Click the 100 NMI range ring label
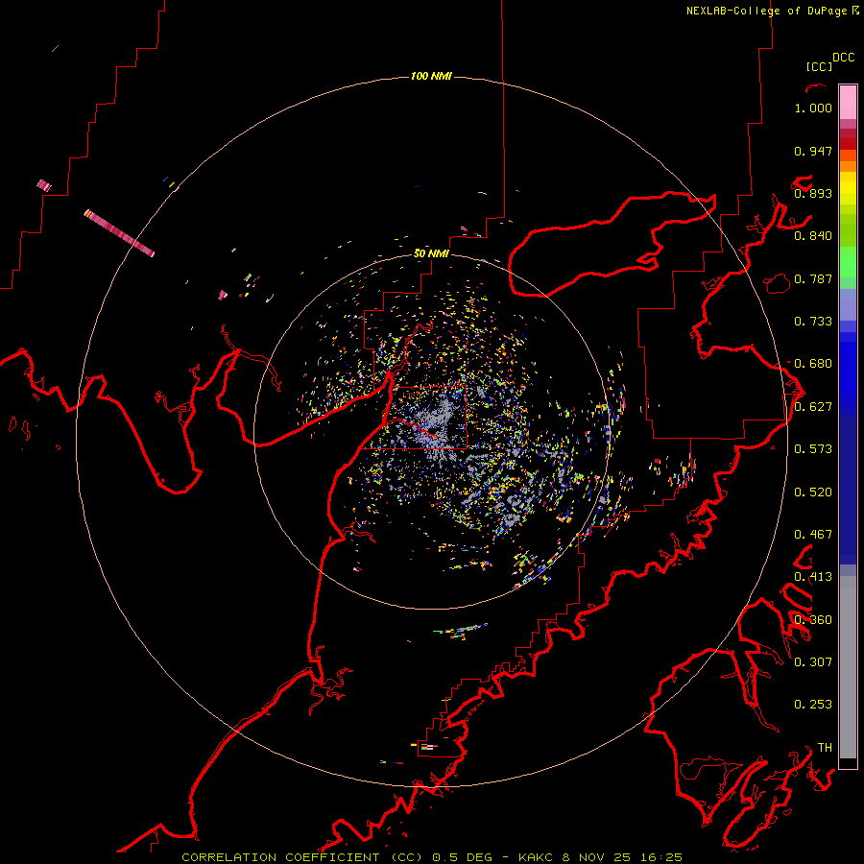 point(431,76)
